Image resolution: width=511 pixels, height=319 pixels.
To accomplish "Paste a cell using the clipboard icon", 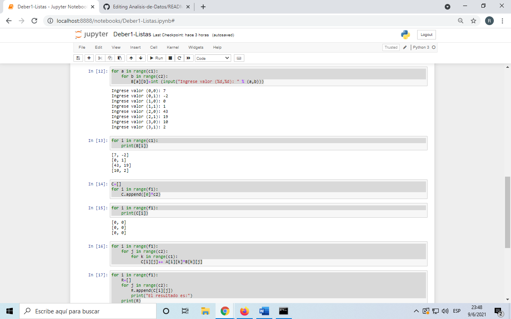I will coord(119,58).
